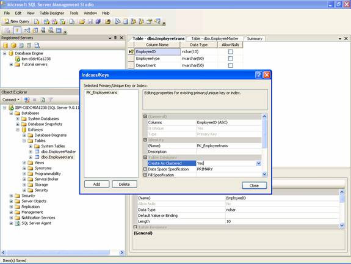Select Database Engine icon in Registered Servers toolbar

[5, 46]
